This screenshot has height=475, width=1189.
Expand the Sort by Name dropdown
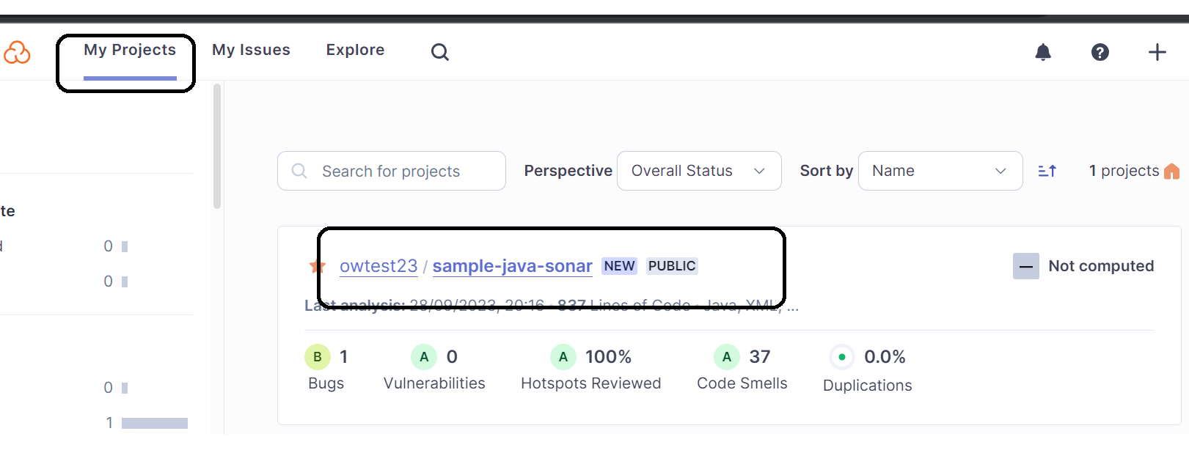pos(940,171)
